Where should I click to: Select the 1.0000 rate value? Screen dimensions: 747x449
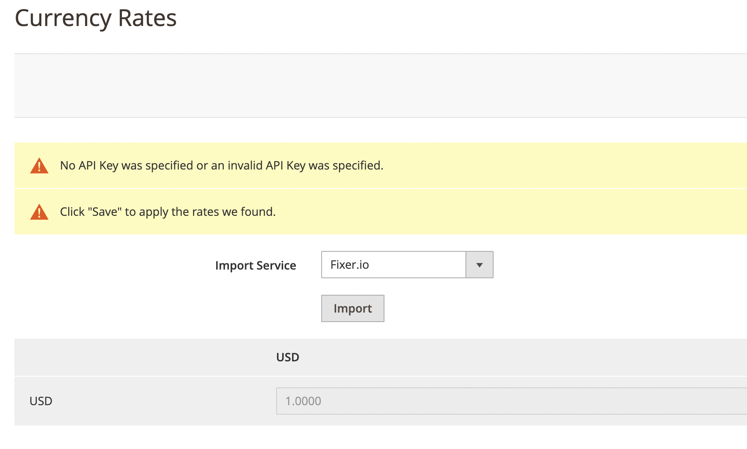pyautogui.click(x=303, y=401)
